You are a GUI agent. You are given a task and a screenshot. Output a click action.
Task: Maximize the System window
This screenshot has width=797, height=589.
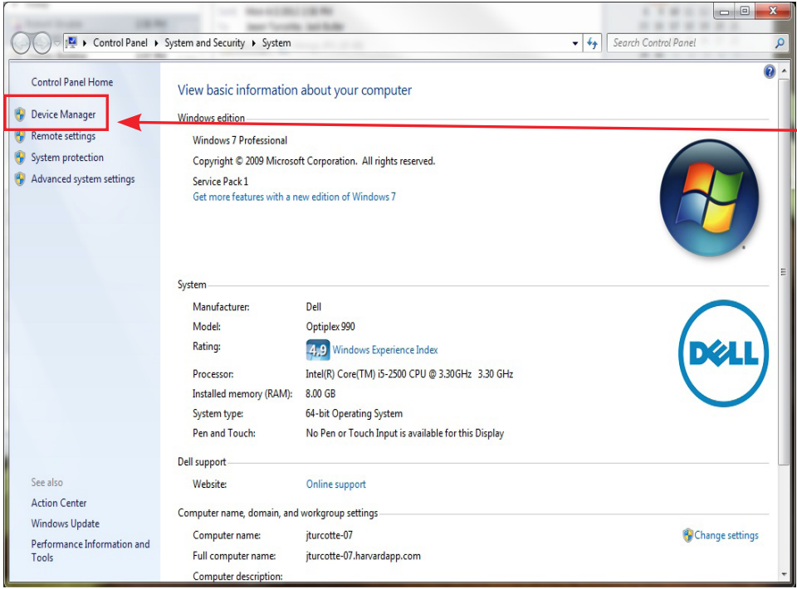click(x=745, y=11)
